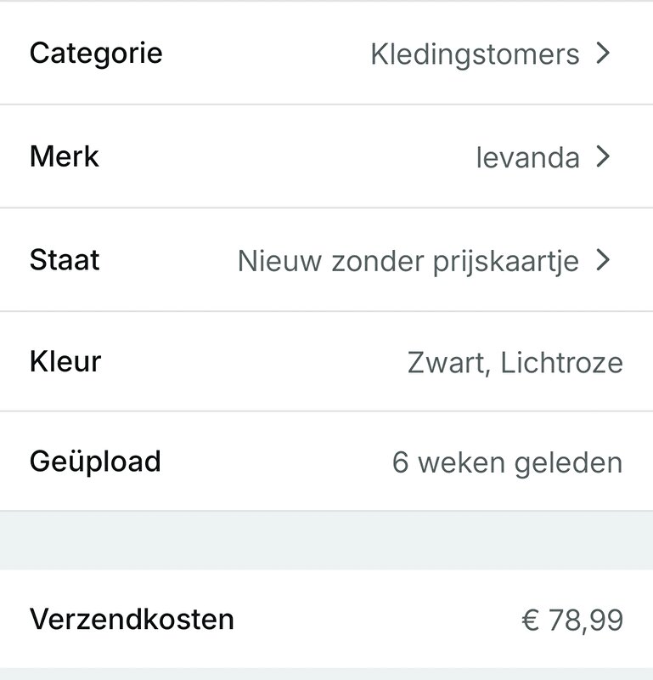Select the Verzendkosten label
The width and height of the screenshot is (653, 680).
pos(132,619)
